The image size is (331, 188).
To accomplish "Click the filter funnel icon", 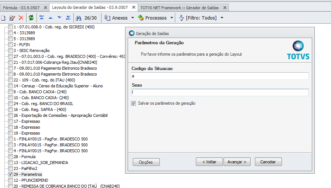I will point(181,18).
